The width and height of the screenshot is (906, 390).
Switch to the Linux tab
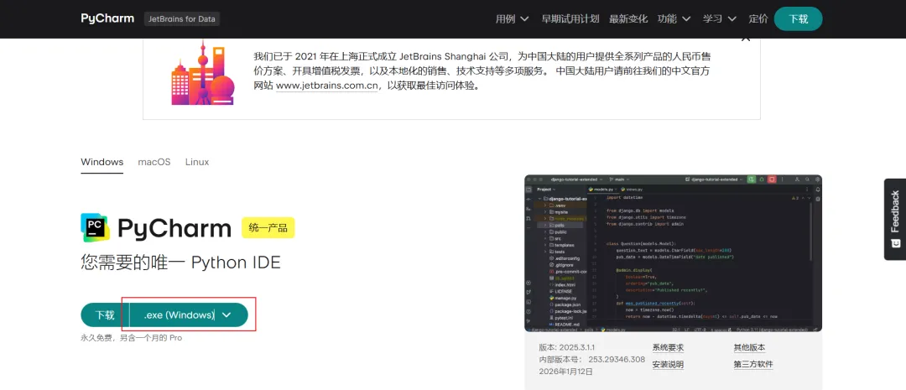click(197, 162)
